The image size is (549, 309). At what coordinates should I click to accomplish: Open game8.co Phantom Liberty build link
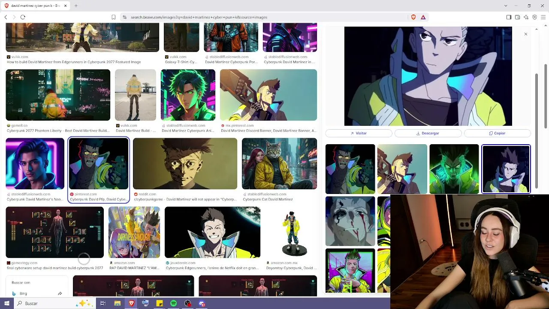point(58,131)
